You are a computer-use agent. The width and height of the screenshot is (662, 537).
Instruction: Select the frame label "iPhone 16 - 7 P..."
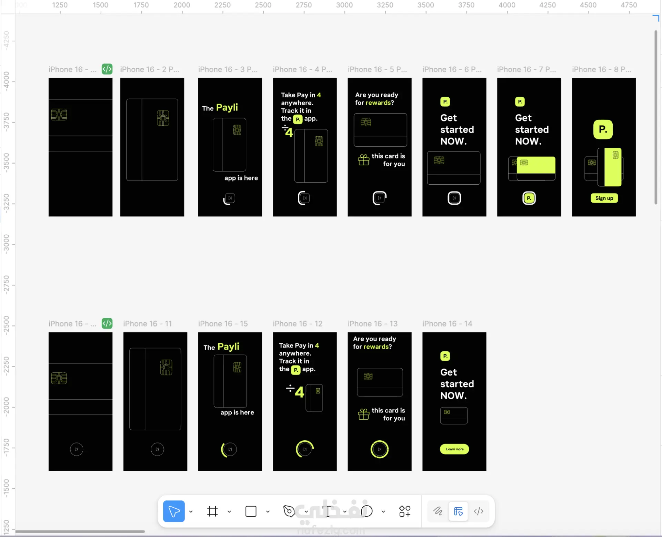(x=527, y=69)
